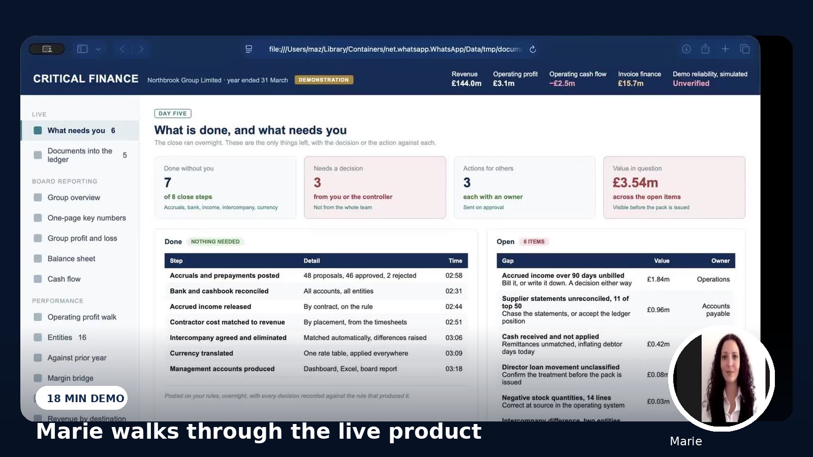Show the tab overview icon
Screen dimensions: 813x457
745,49
